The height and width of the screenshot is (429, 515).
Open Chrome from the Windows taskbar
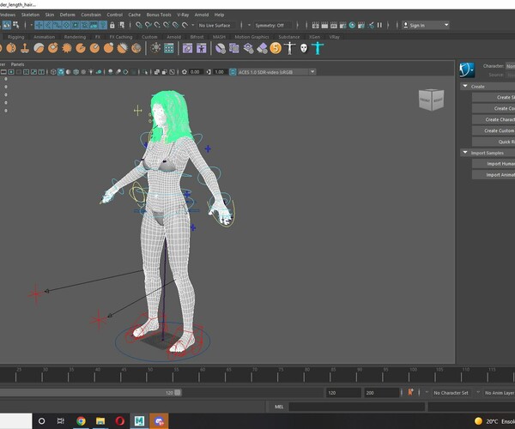click(x=81, y=420)
